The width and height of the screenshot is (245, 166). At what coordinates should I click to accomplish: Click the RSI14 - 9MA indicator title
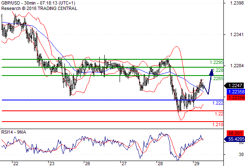coord(14,132)
